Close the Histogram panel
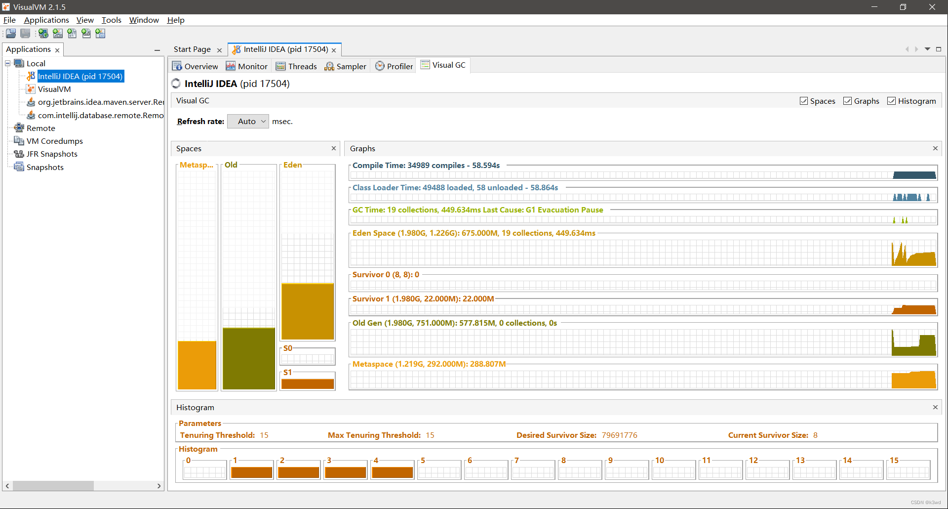 (935, 407)
